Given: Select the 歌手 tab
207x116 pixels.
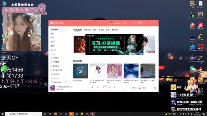Looking at the screenshot, I should tap(108, 30).
